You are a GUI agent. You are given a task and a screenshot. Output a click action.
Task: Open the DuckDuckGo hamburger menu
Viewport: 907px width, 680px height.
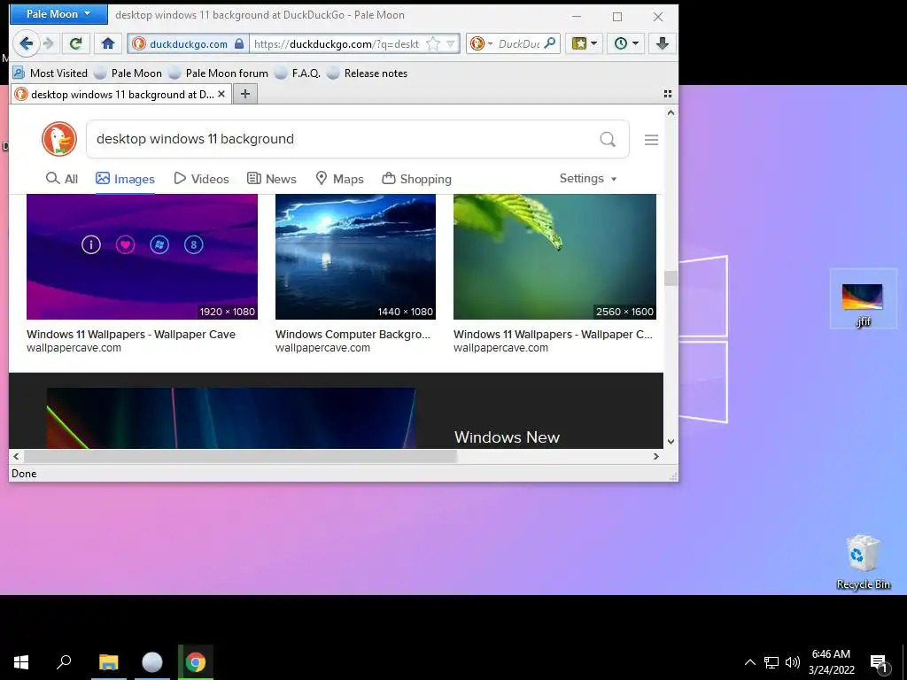coord(651,140)
